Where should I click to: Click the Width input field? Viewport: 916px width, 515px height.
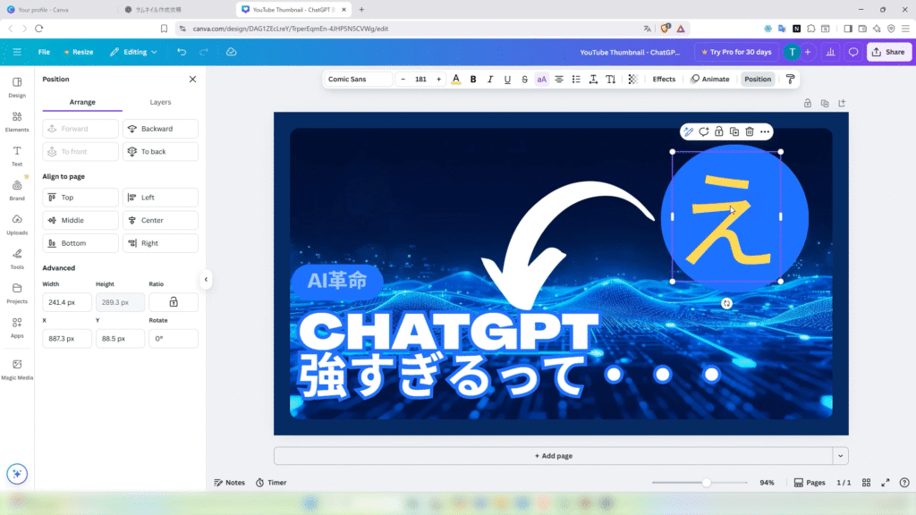pyautogui.click(x=66, y=302)
